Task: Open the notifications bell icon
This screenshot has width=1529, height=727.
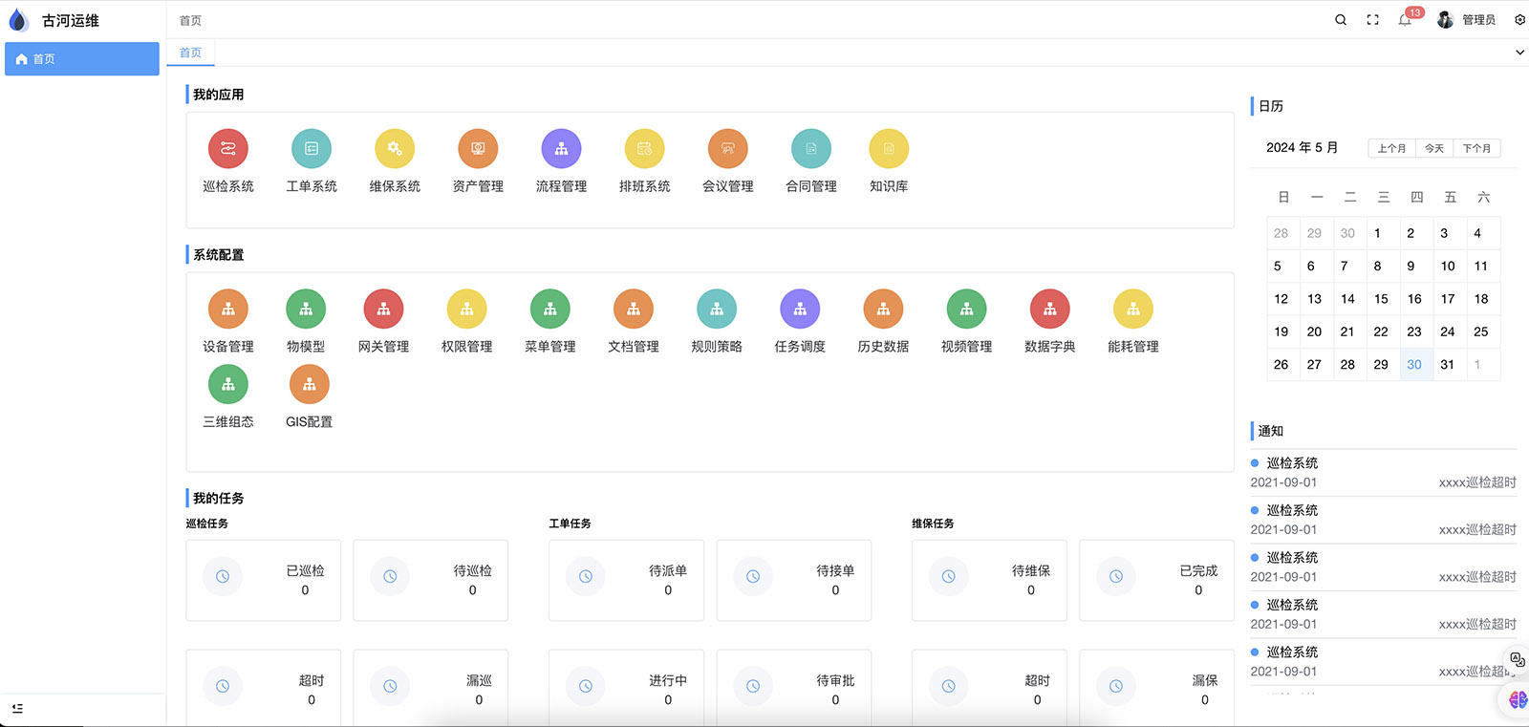Action: (1405, 20)
